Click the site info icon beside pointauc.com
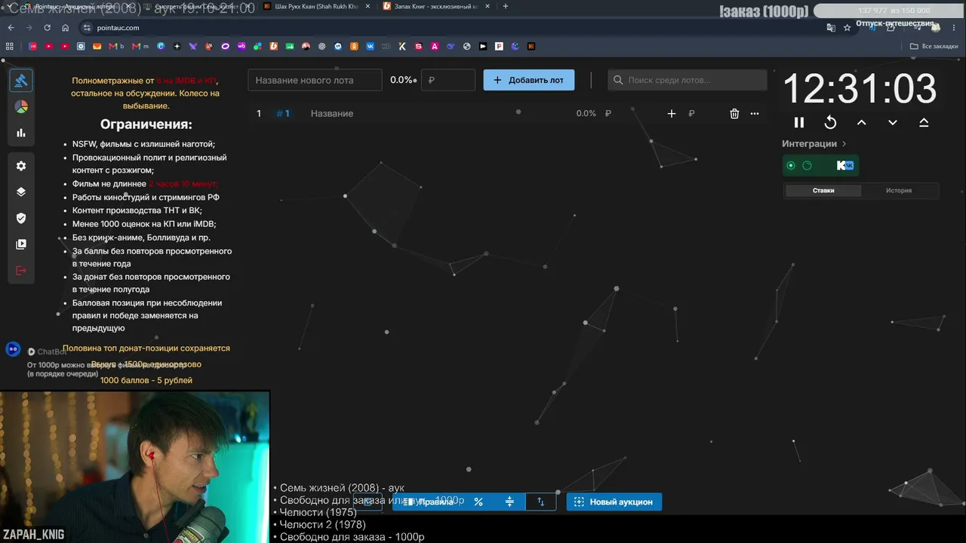Viewport: 966px width, 543px height. coord(87,28)
